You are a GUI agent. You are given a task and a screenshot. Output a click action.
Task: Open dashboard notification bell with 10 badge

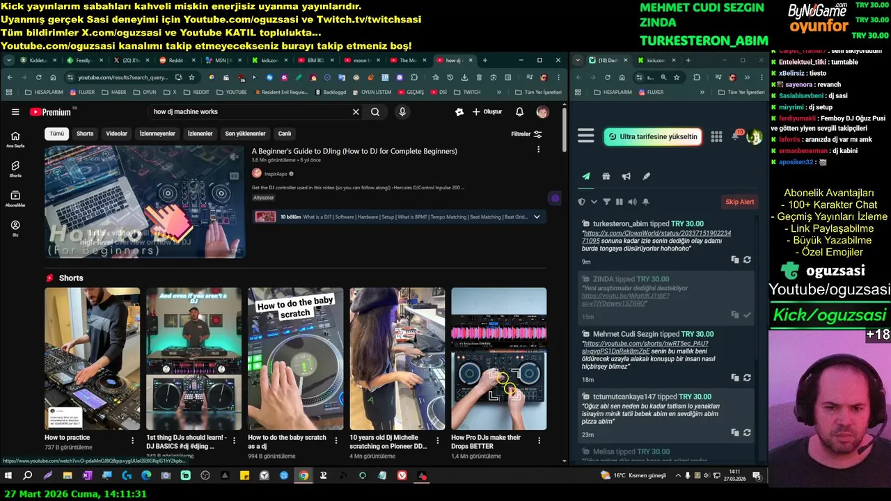click(736, 136)
